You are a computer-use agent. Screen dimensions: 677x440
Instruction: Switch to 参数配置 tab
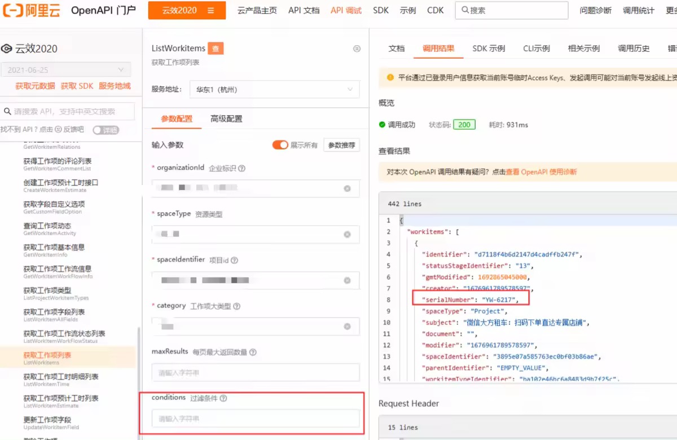[x=177, y=119]
